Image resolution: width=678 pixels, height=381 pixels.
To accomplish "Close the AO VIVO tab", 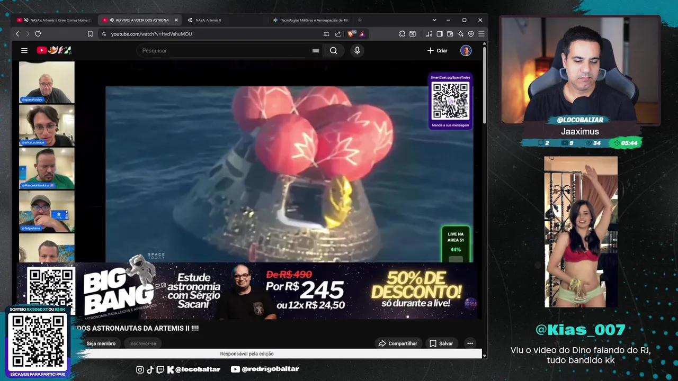I will 176,20.
